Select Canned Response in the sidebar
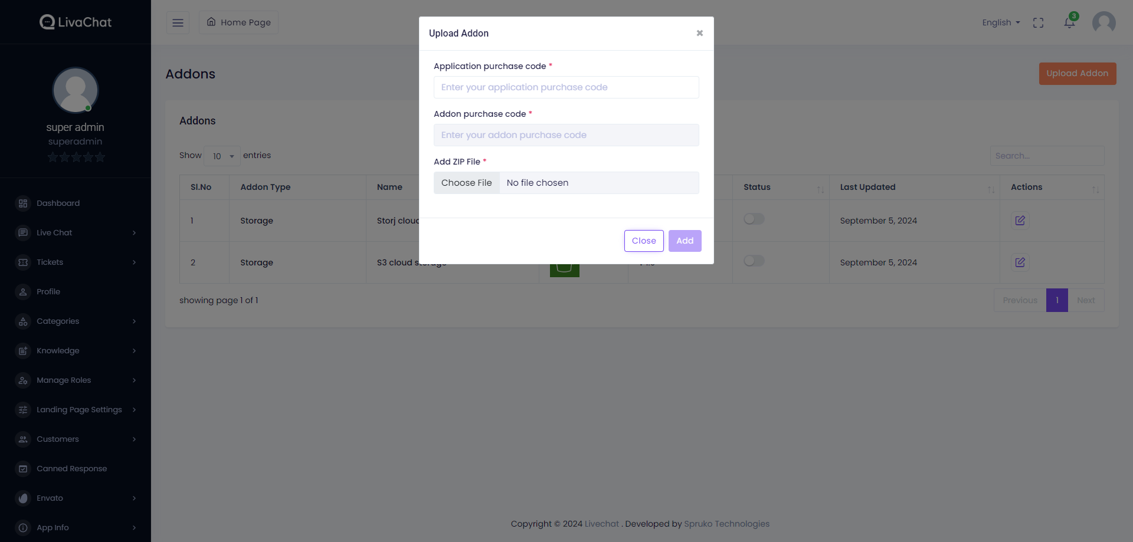This screenshot has width=1133, height=542. pos(71,468)
